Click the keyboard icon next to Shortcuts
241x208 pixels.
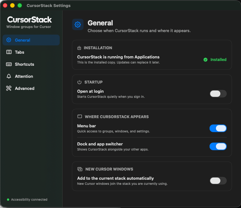[9, 64]
